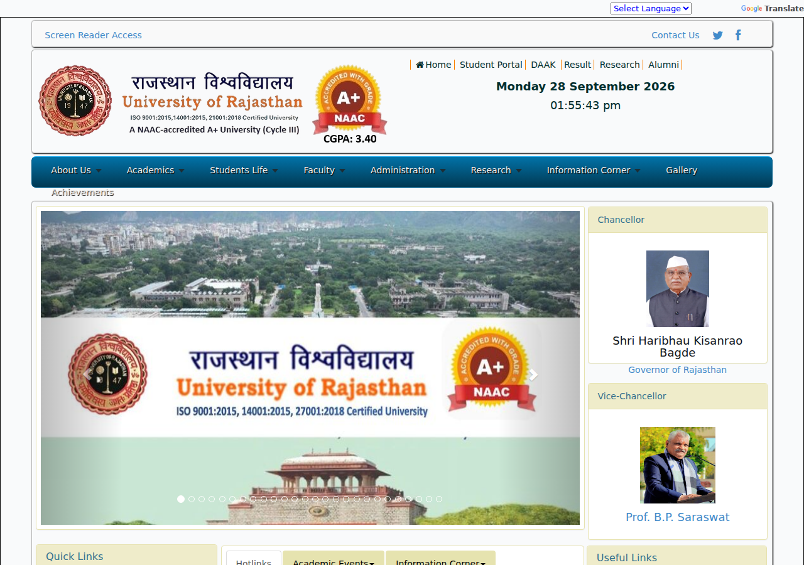
Task: Expand the Faculty menu
Action: [324, 170]
